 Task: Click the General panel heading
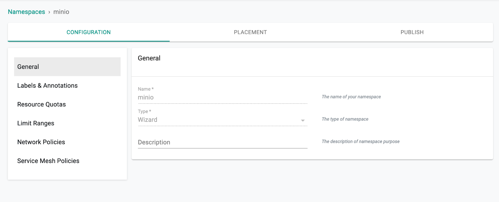click(149, 58)
